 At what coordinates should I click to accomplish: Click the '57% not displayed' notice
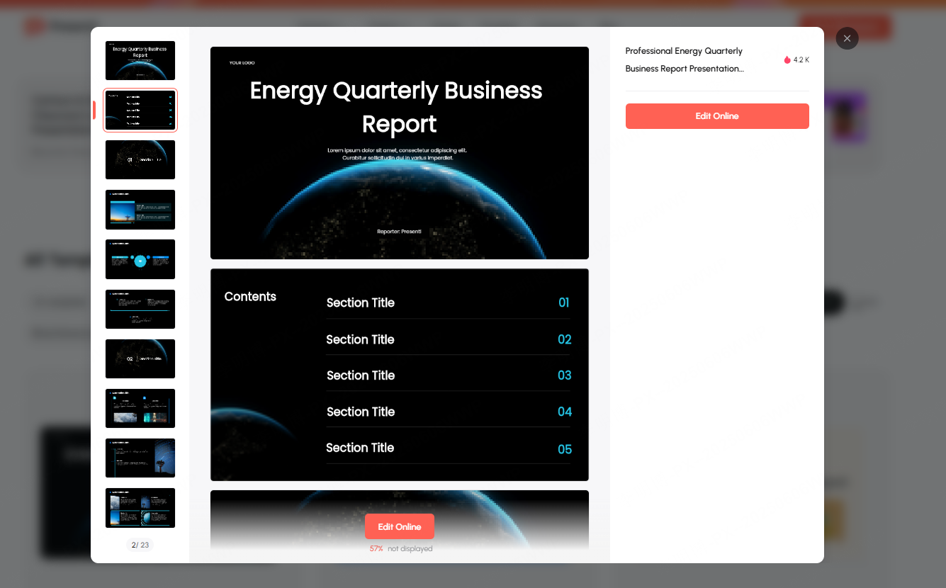click(x=400, y=548)
